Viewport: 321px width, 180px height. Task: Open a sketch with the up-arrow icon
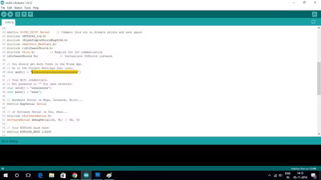coord(24,14)
